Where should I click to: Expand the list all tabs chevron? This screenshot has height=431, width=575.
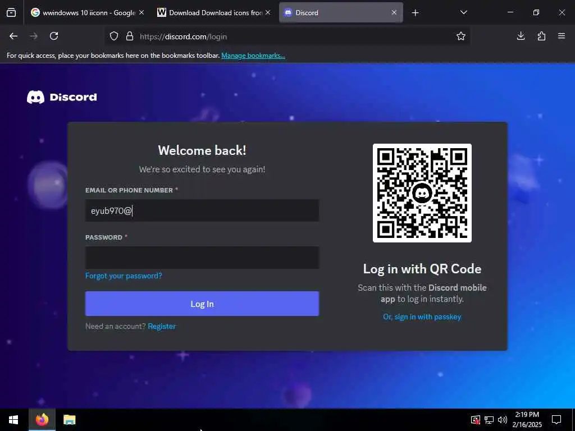463,12
